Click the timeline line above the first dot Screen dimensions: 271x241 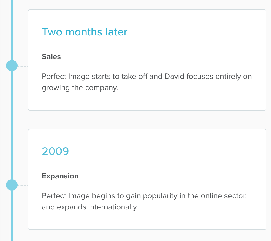click(x=12, y=28)
